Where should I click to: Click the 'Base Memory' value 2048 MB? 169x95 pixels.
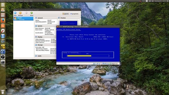click(x=48, y=28)
